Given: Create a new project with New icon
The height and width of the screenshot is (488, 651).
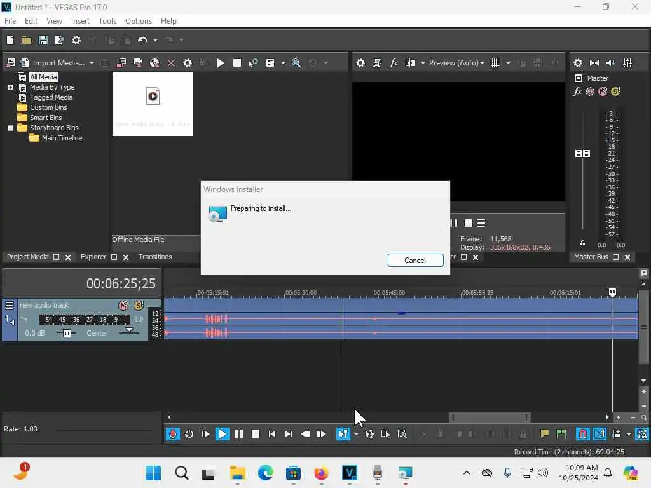Looking at the screenshot, I should [10, 40].
